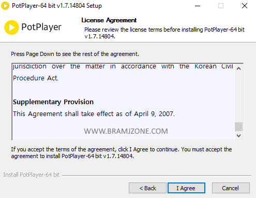Click the 'April 9, 2007' effective date line
256x198 pixels.
click(x=94, y=114)
